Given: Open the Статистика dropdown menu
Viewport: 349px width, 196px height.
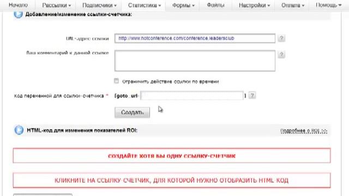Looking at the screenshot, I should tap(144, 5).
